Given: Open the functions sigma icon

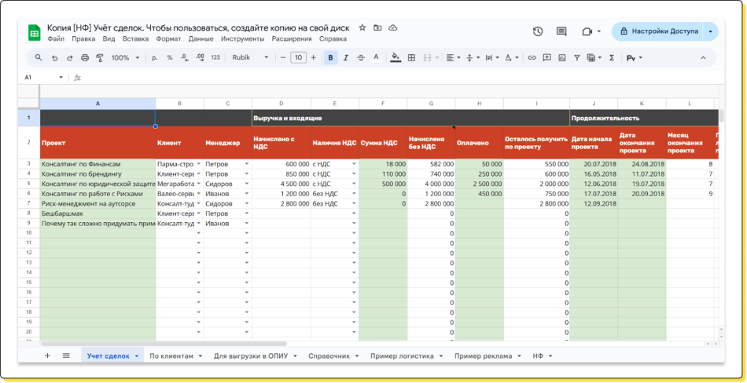Looking at the screenshot, I should [612, 57].
